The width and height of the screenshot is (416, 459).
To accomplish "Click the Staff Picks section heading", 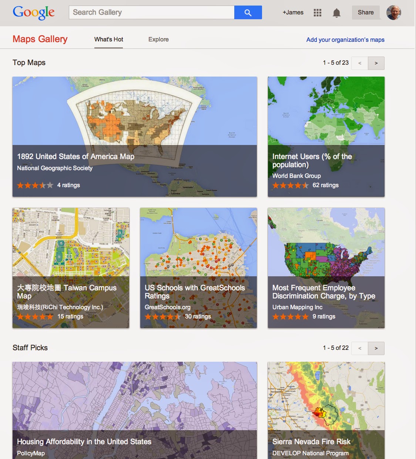I will (30, 348).
